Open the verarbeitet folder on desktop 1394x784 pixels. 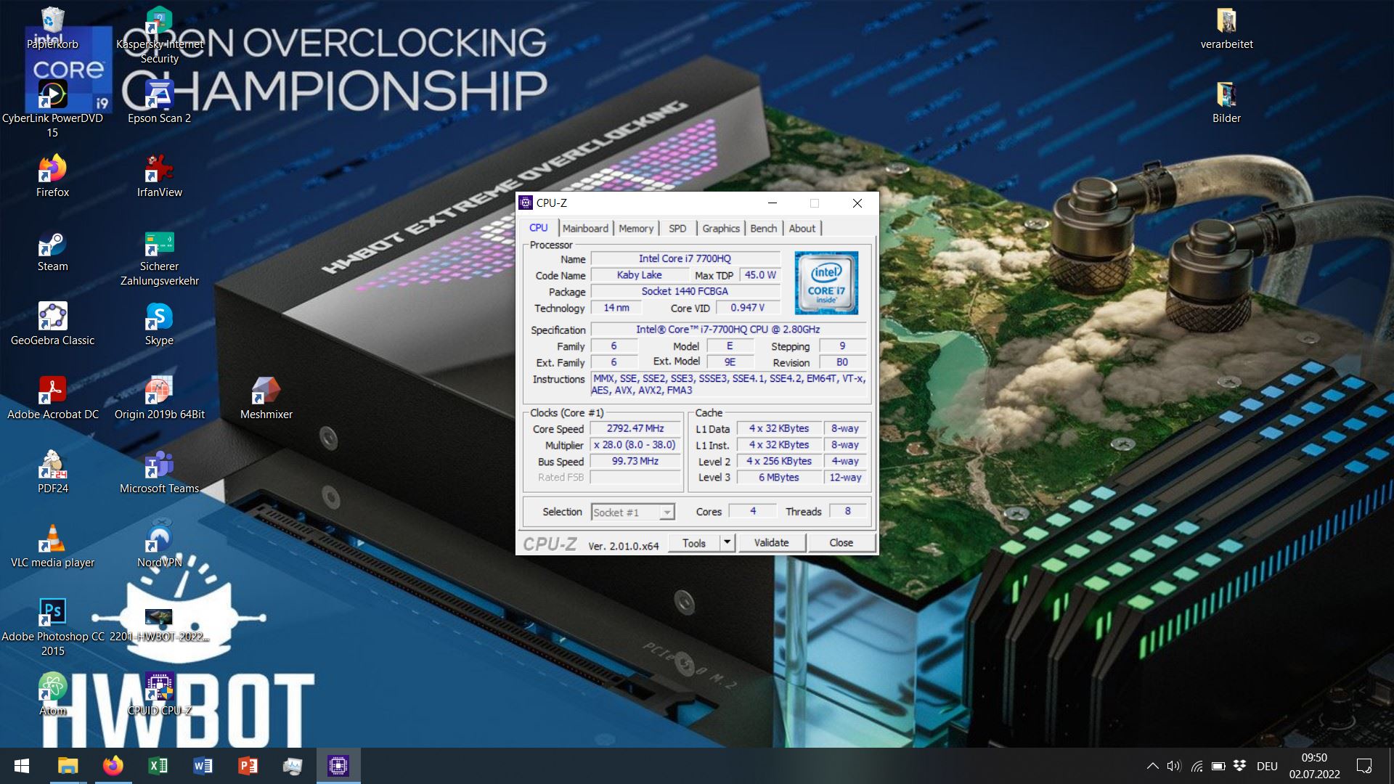[x=1226, y=29]
